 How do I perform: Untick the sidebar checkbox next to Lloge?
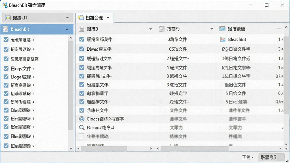pyautogui.click(x=6, y=77)
